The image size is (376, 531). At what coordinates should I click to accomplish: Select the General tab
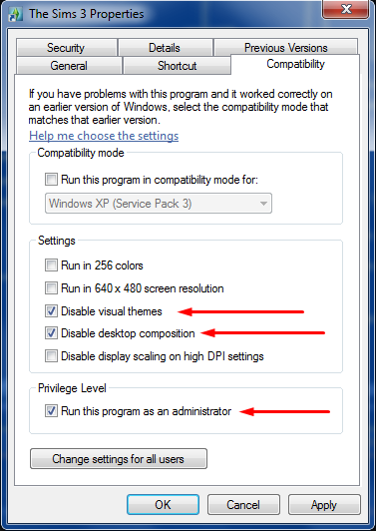[69, 65]
